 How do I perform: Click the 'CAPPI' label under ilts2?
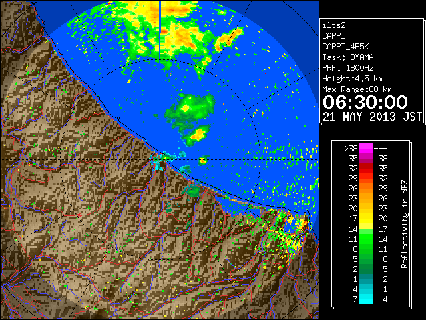pos(333,36)
